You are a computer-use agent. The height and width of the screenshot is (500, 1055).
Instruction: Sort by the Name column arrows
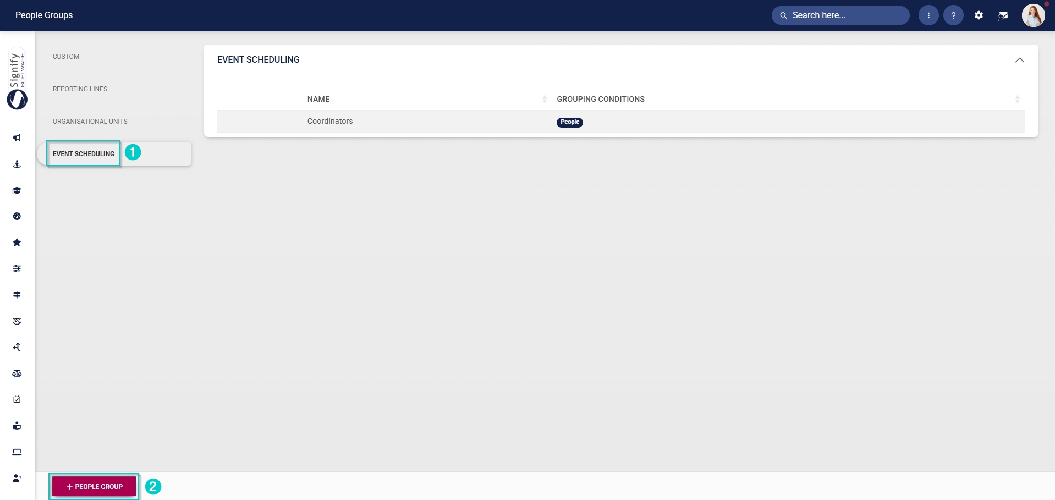click(545, 99)
